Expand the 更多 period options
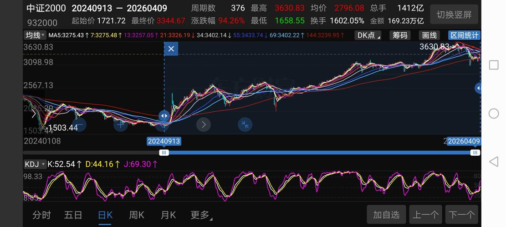 pos(201,215)
